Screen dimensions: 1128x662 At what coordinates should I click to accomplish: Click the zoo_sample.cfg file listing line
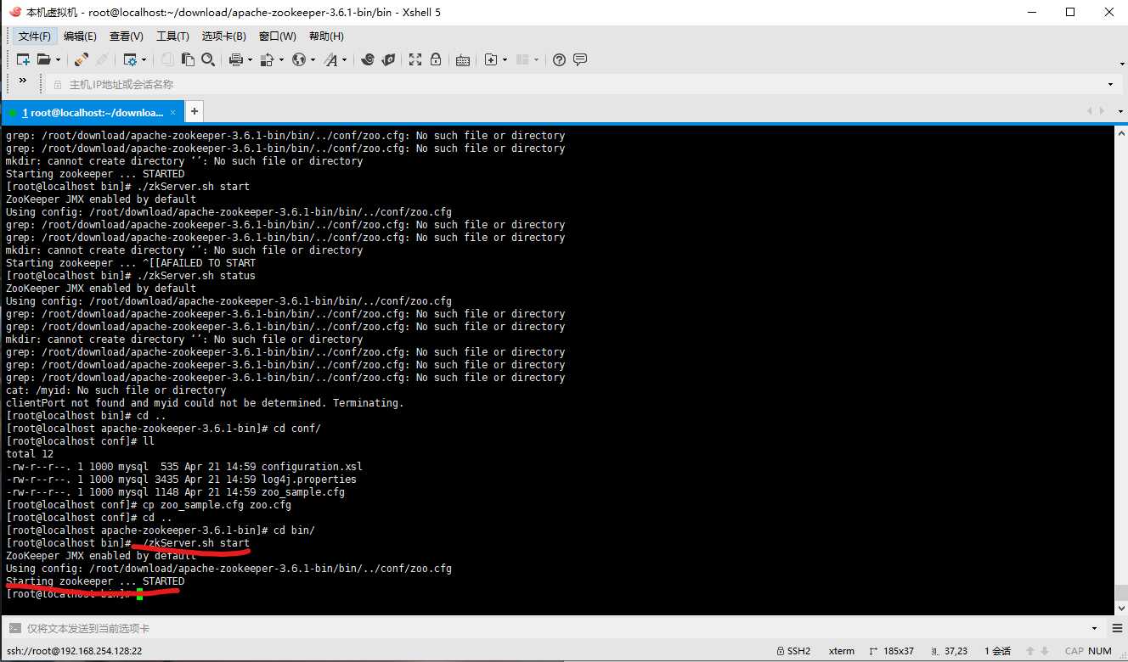(176, 492)
